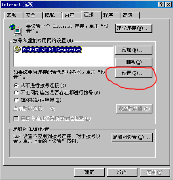Select WinPoET v2.51 Connection list entry
Viewport: 173px width, 180px height.
click(52, 50)
